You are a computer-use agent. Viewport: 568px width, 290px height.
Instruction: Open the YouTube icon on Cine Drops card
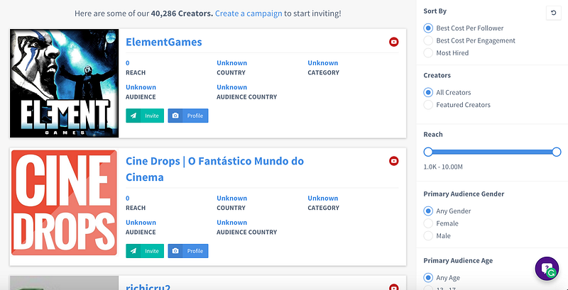coord(394,161)
